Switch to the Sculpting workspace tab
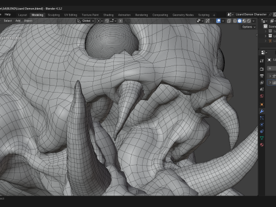 [x=54, y=15]
